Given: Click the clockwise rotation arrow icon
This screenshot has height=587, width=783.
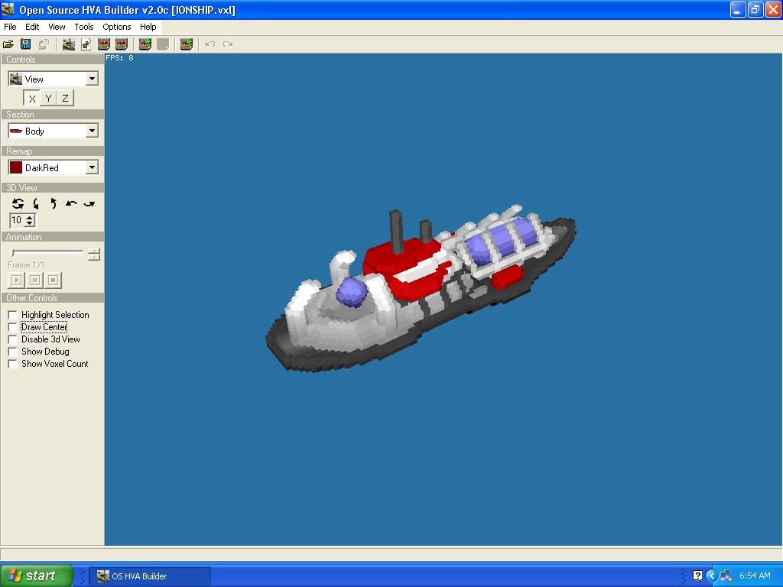Looking at the screenshot, I should click(89, 204).
